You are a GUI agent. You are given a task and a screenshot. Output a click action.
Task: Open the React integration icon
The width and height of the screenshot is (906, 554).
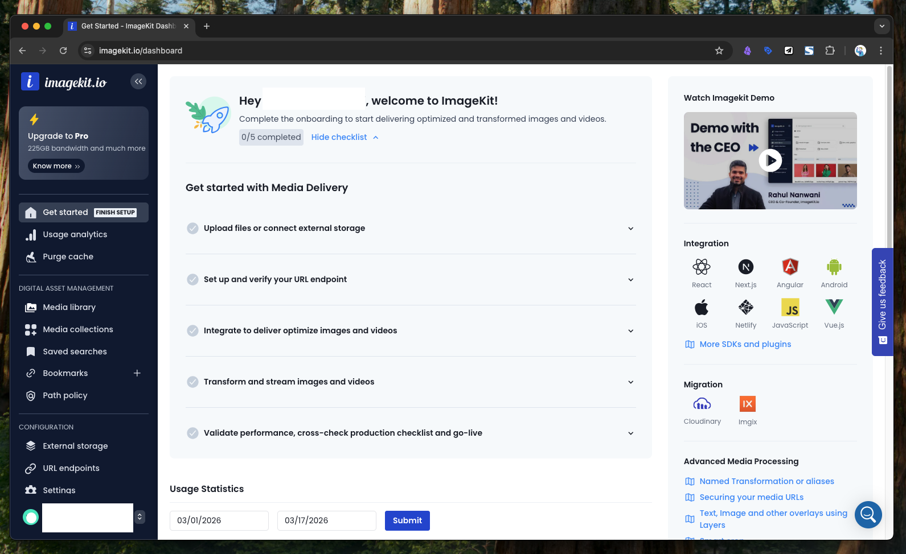coord(701,267)
